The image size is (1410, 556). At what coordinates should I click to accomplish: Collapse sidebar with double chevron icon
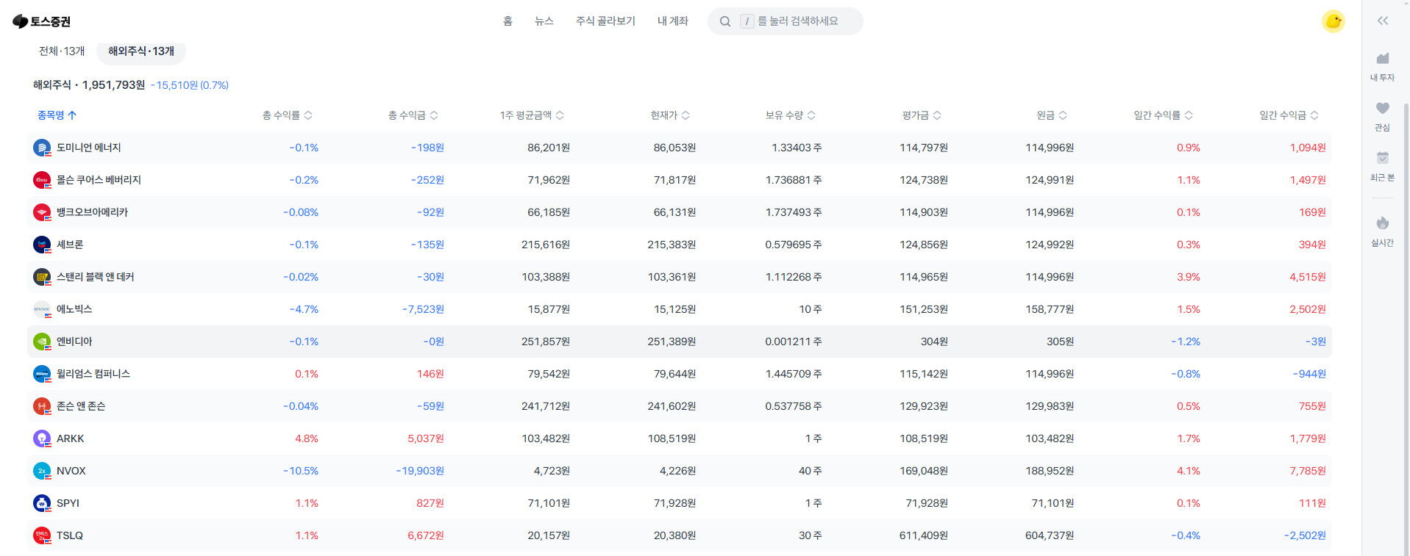tap(1382, 21)
